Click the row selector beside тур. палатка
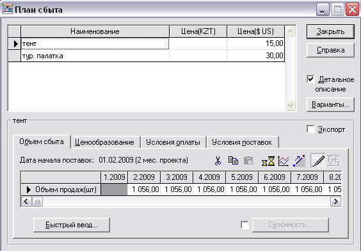 [x=15, y=56]
